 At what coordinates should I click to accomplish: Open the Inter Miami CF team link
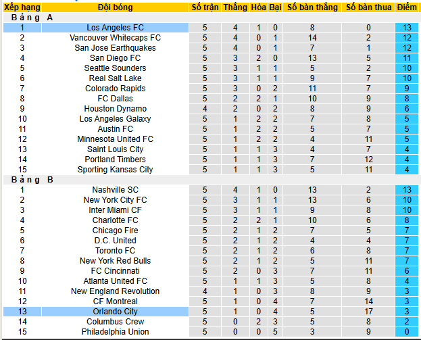pyautogui.click(x=115, y=210)
